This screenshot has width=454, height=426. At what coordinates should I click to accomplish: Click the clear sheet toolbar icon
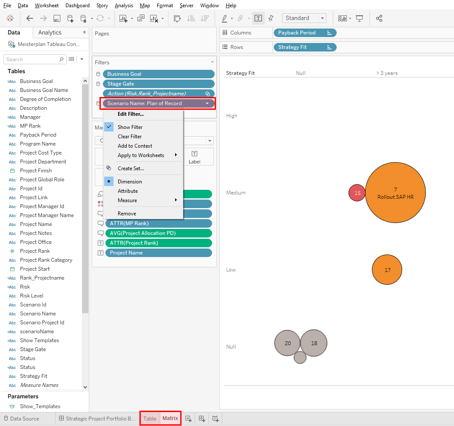[154, 19]
